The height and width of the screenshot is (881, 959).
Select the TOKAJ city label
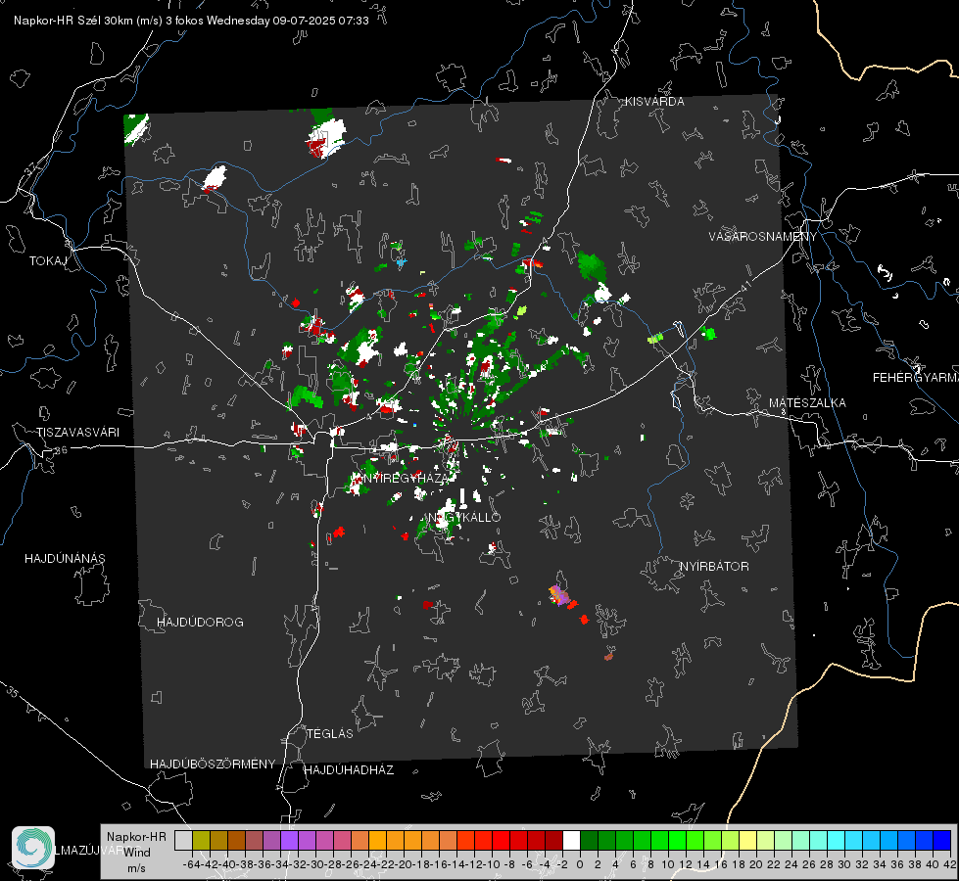point(48,261)
